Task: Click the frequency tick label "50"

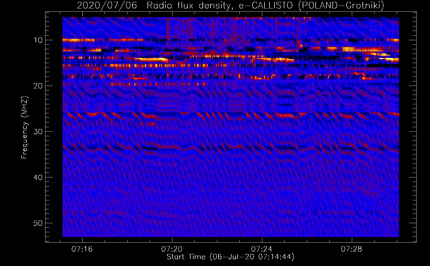Action: pyautogui.click(x=38, y=223)
